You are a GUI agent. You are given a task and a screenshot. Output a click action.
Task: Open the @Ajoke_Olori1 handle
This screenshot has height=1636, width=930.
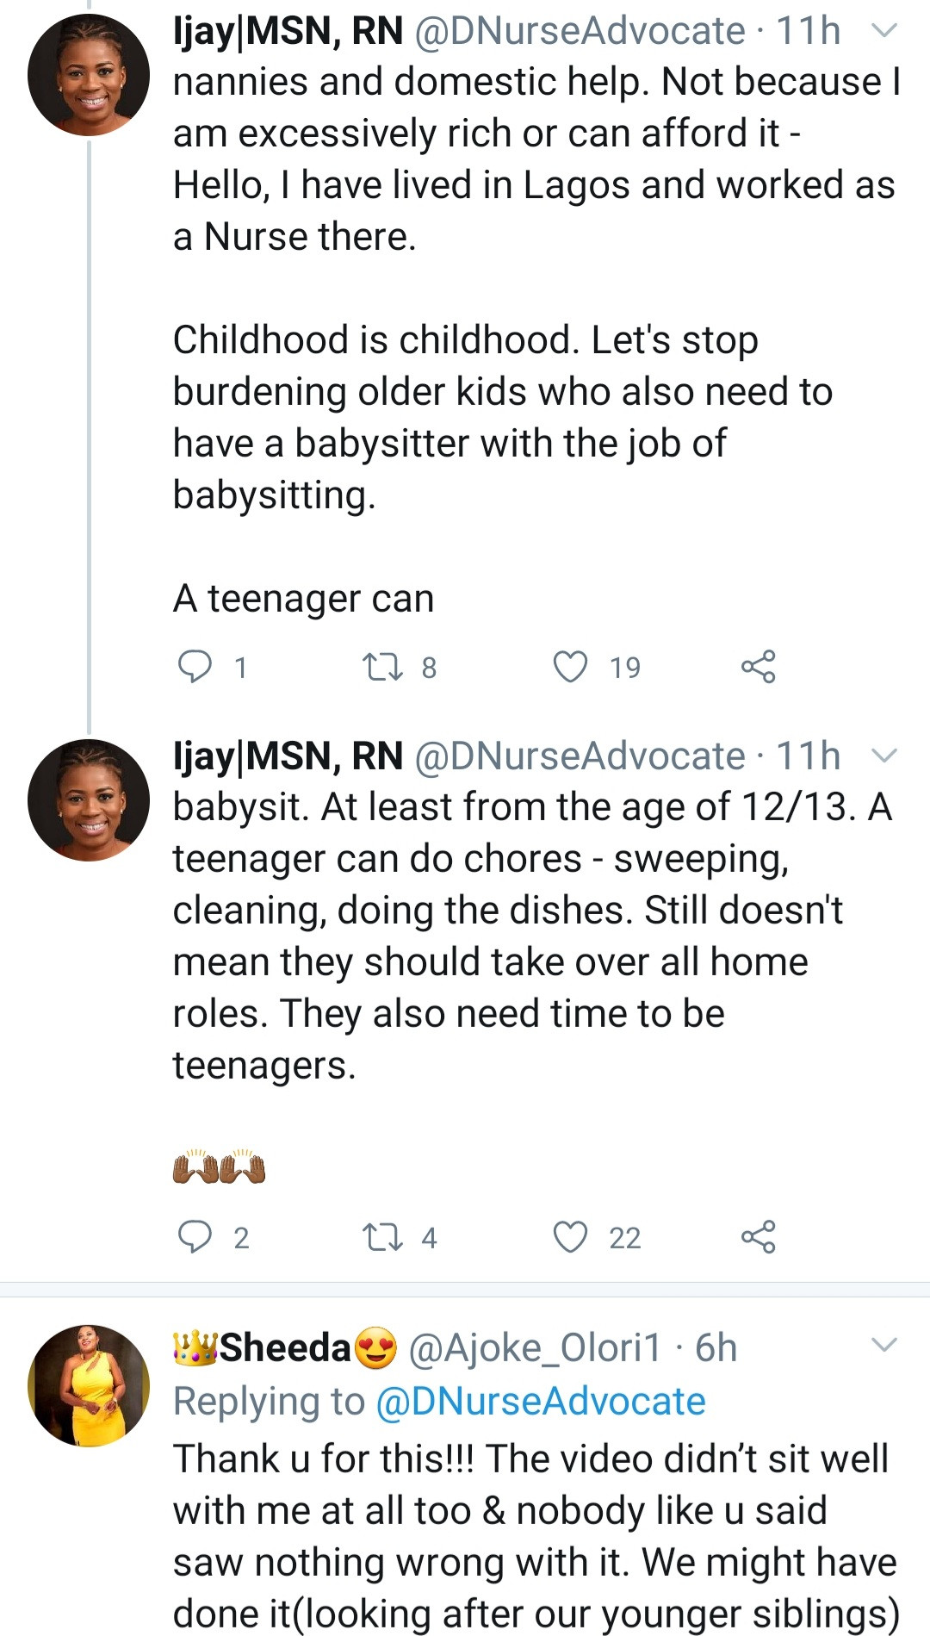pos(535,1348)
